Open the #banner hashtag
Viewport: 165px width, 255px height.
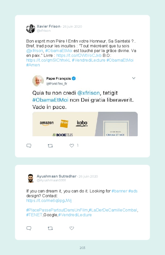tap(120, 191)
